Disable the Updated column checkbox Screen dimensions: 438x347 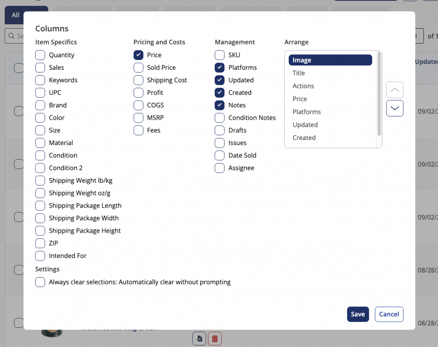click(219, 80)
